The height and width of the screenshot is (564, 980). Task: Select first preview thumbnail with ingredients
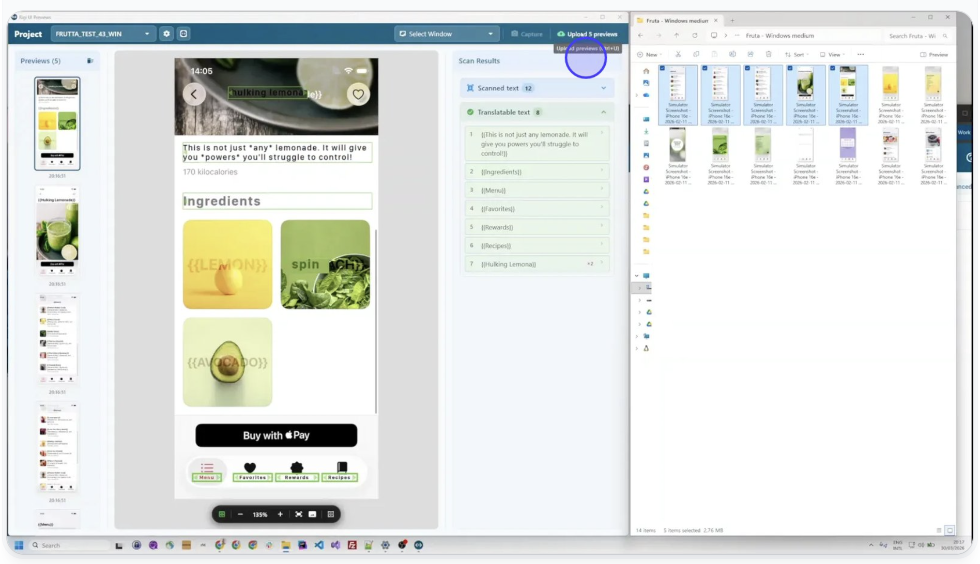point(57,123)
